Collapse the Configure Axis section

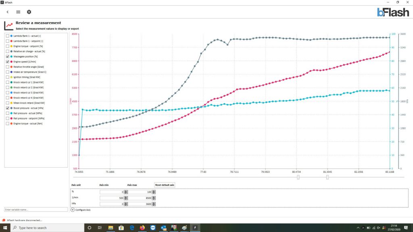[73, 210]
